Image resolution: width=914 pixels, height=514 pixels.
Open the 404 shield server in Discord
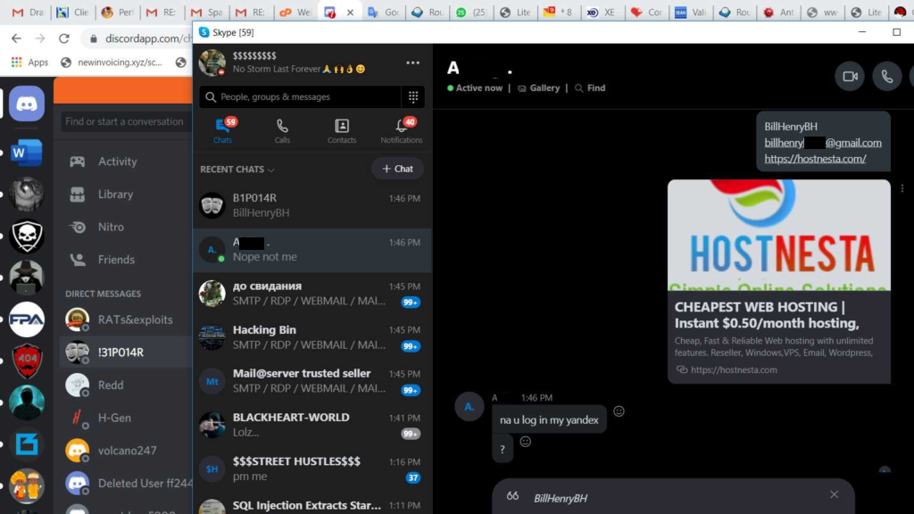pyautogui.click(x=26, y=361)
